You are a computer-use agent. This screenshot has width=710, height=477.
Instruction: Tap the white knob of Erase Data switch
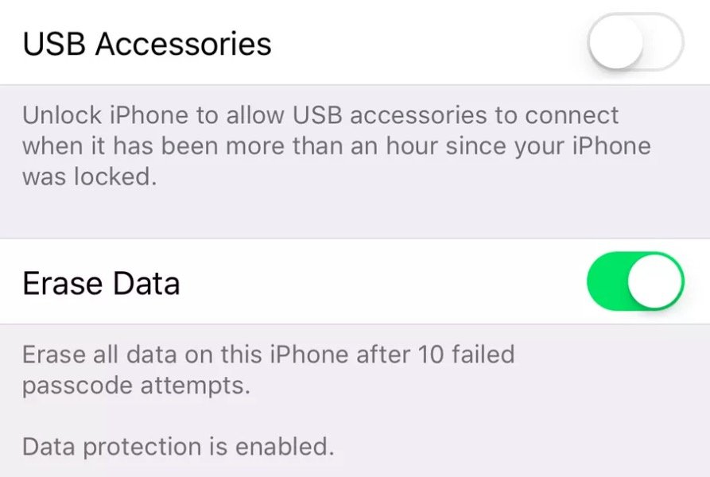pyautogui.click(x=655, y=281)
